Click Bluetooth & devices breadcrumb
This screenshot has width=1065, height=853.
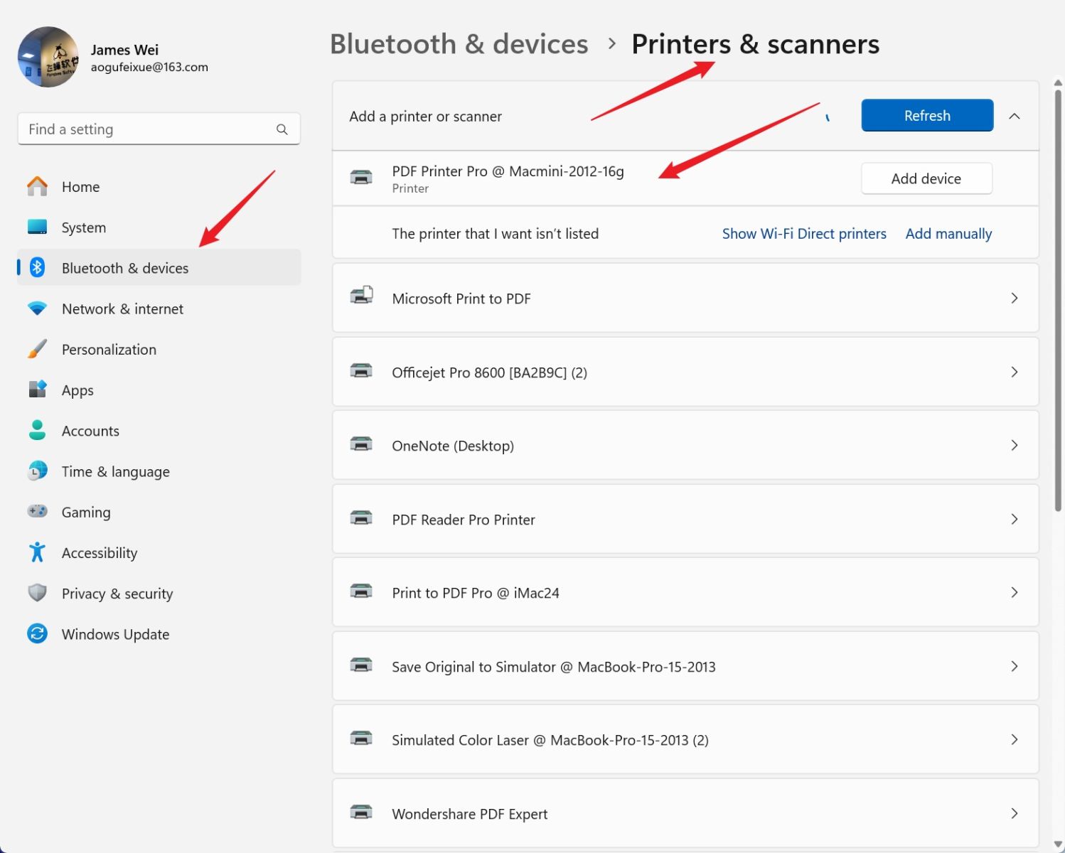pyautogui.click(x=459, y=44)
